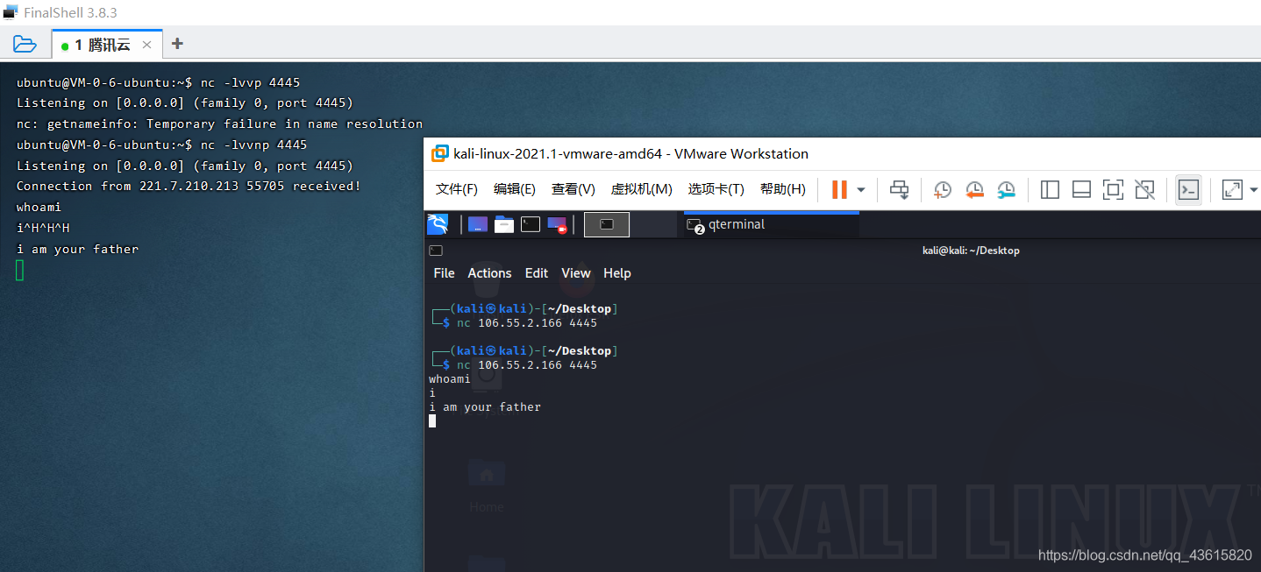Open the qterminal View menu
Screen dimensions: 1261x572
pos(576,273)
